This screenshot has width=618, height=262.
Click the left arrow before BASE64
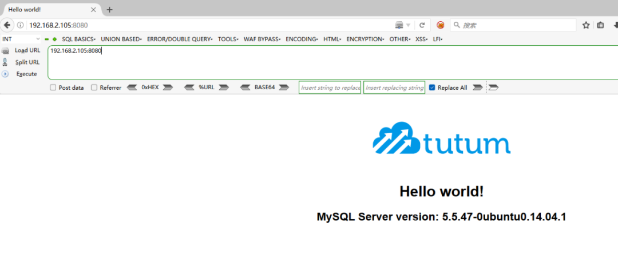pos(245,88)
